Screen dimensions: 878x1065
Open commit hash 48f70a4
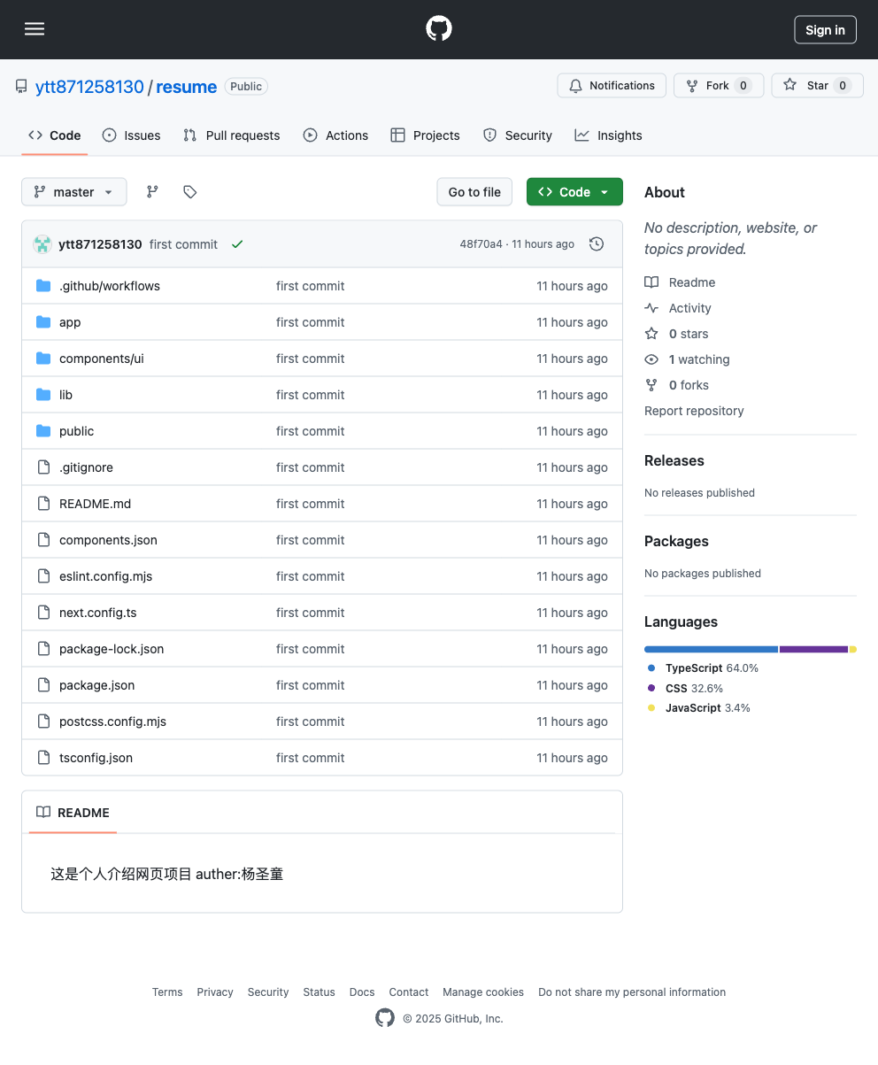pyautogui.click(x=481, y=244)
